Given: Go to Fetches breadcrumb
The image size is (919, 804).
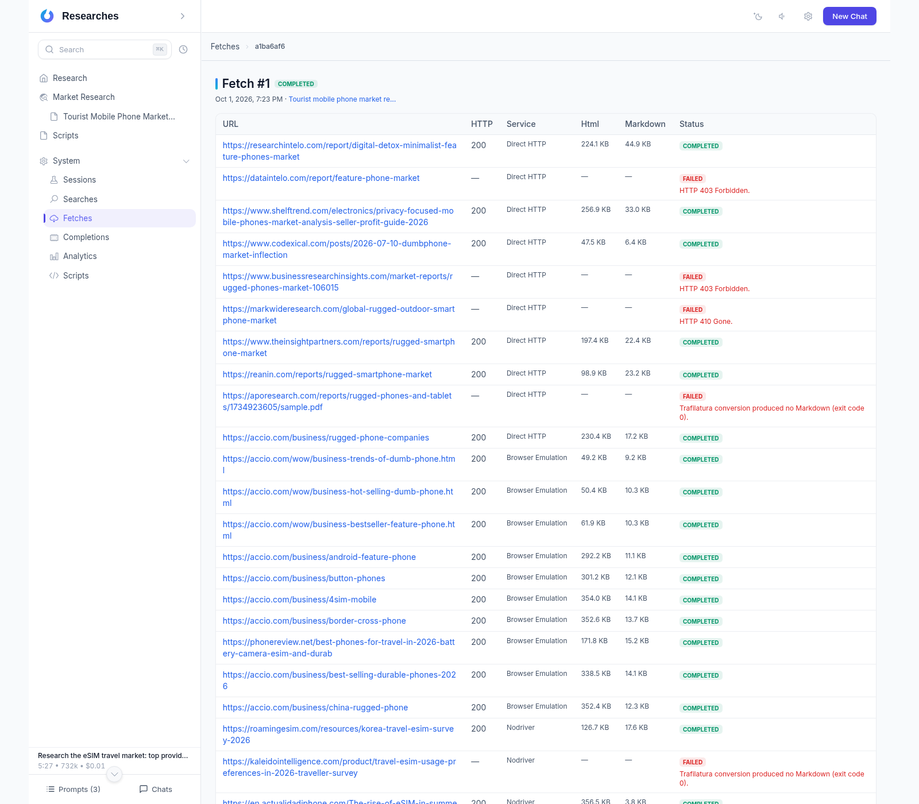Looking at the screenshot, I should pyautogui.click(x=225, y=47).
